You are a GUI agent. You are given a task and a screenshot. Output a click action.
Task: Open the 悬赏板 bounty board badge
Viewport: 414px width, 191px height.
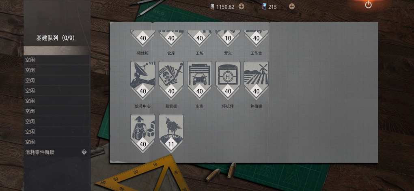[x=171, y=80]
